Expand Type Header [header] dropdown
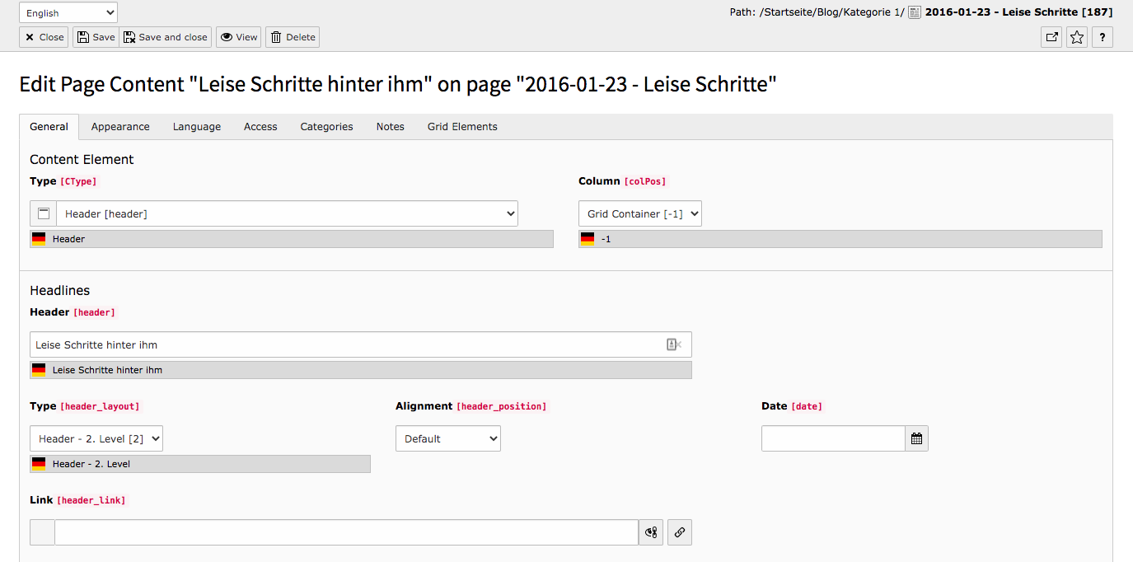1133x562 pixels. 287,213
